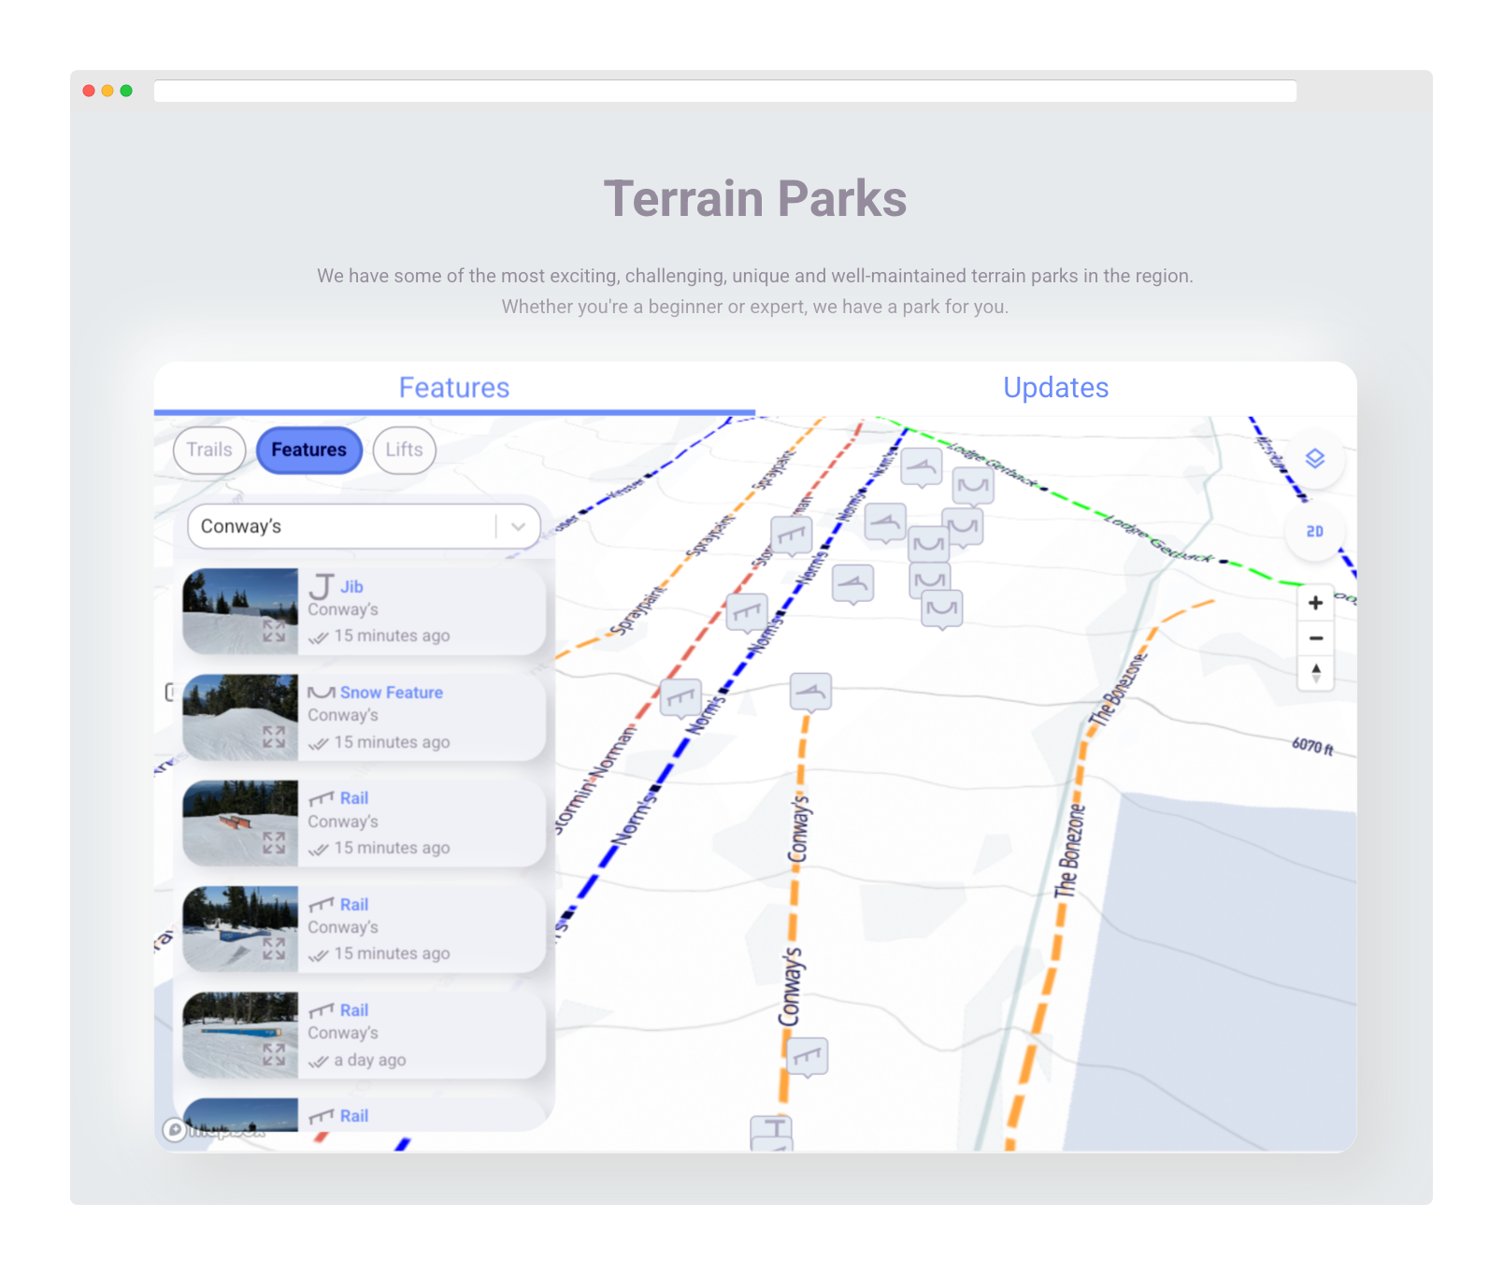Toggle the 2D map view
This screenshot has width=1503, height=1275.
(1314, 531)
